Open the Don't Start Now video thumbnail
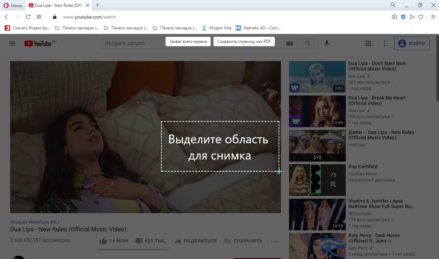 (x=317, y=77)
